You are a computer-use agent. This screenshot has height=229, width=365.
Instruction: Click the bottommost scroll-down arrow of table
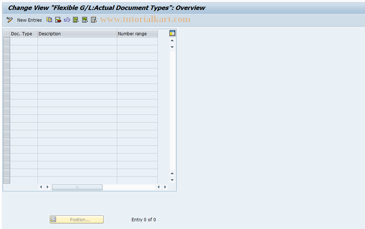click(x=172, y=180)
